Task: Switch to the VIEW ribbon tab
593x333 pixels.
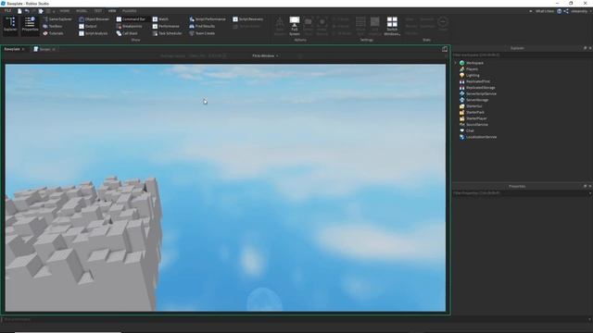Action: [x=112, y=11]
